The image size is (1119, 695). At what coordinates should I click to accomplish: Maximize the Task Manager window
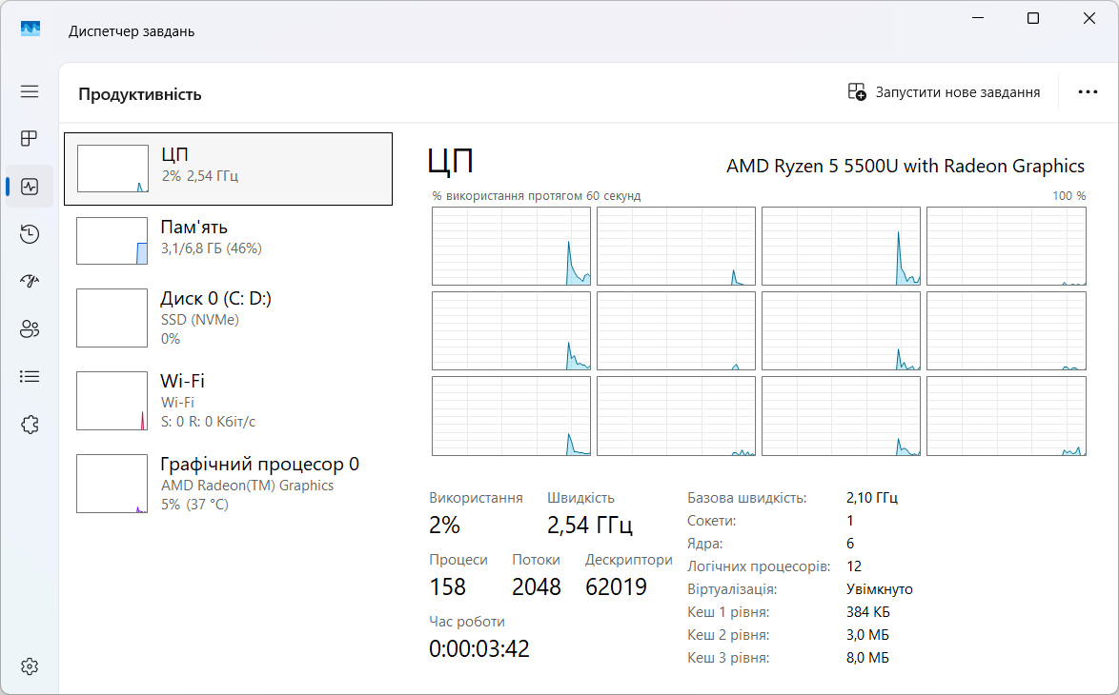1032,18
